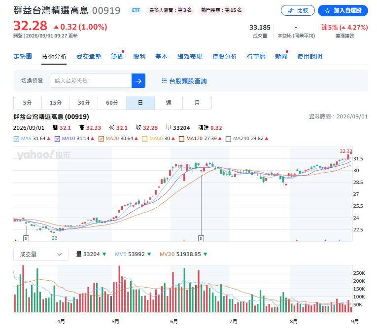The width and height of the screenshot is (377, 333).
Task: Click the 輸入台股代號 stock code input
Action: pos(91,81)
